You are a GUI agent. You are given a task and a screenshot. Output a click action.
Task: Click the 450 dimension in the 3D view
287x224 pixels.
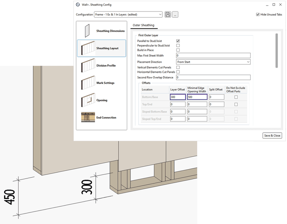(9, 197)
